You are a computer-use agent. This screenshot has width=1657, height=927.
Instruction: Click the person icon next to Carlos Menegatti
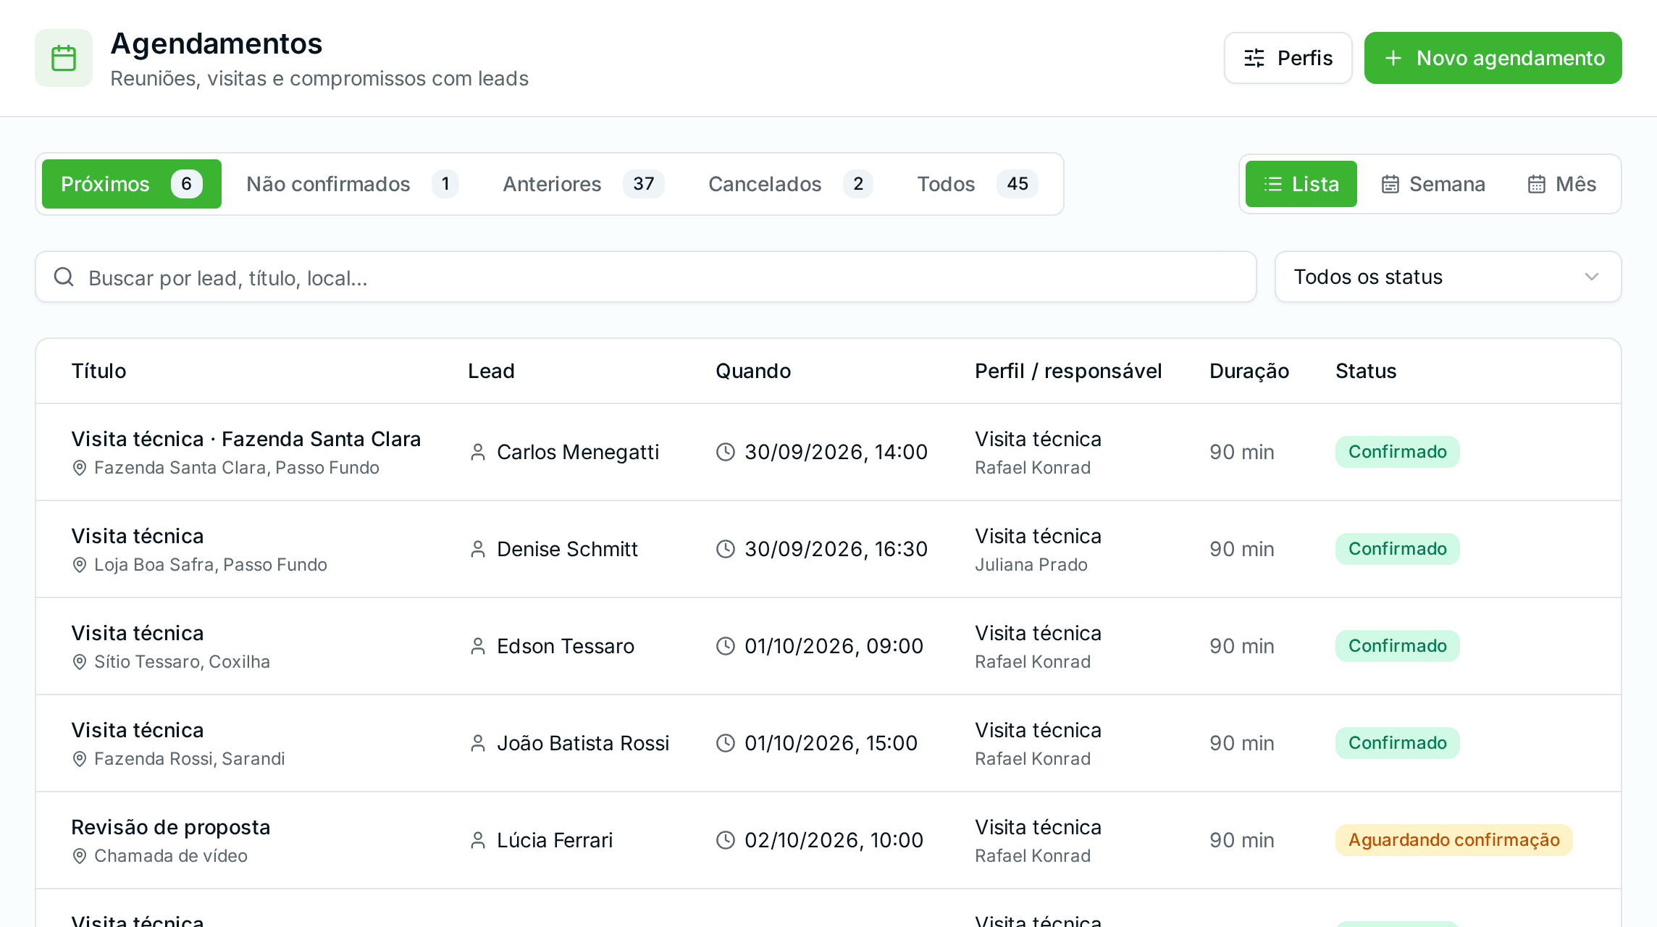pos(478,452)
